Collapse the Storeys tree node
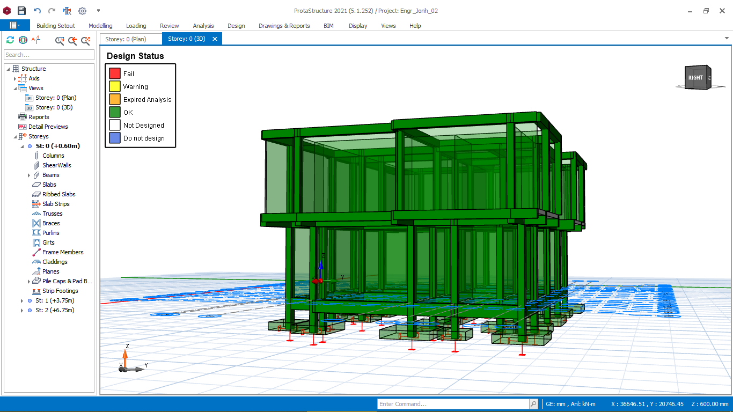733x412 pixels. pos(15,136)
